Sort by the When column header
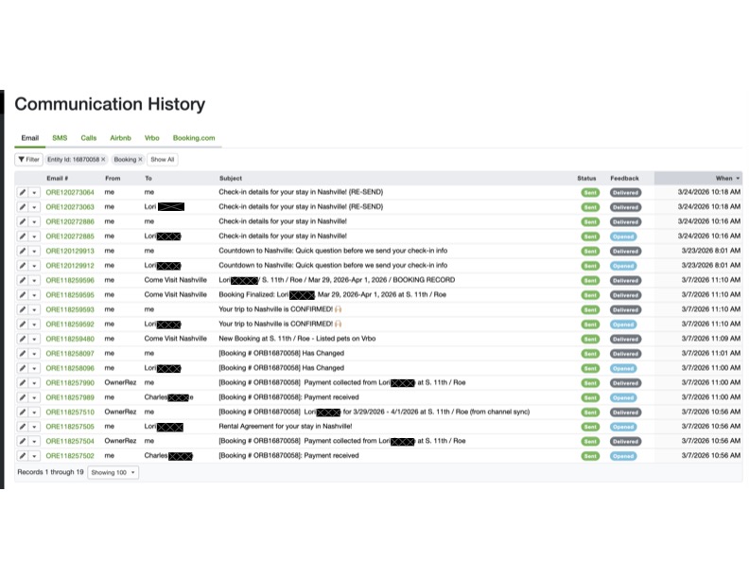This screenshot has width=749, height=579. (x=723, y=178)
